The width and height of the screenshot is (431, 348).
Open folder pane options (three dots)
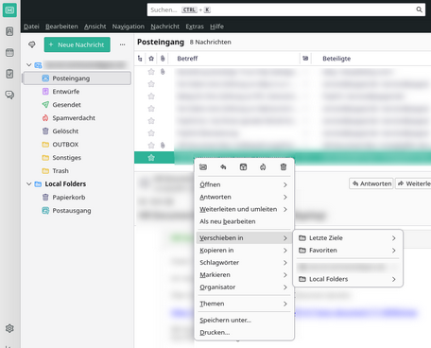pos(122,44)
